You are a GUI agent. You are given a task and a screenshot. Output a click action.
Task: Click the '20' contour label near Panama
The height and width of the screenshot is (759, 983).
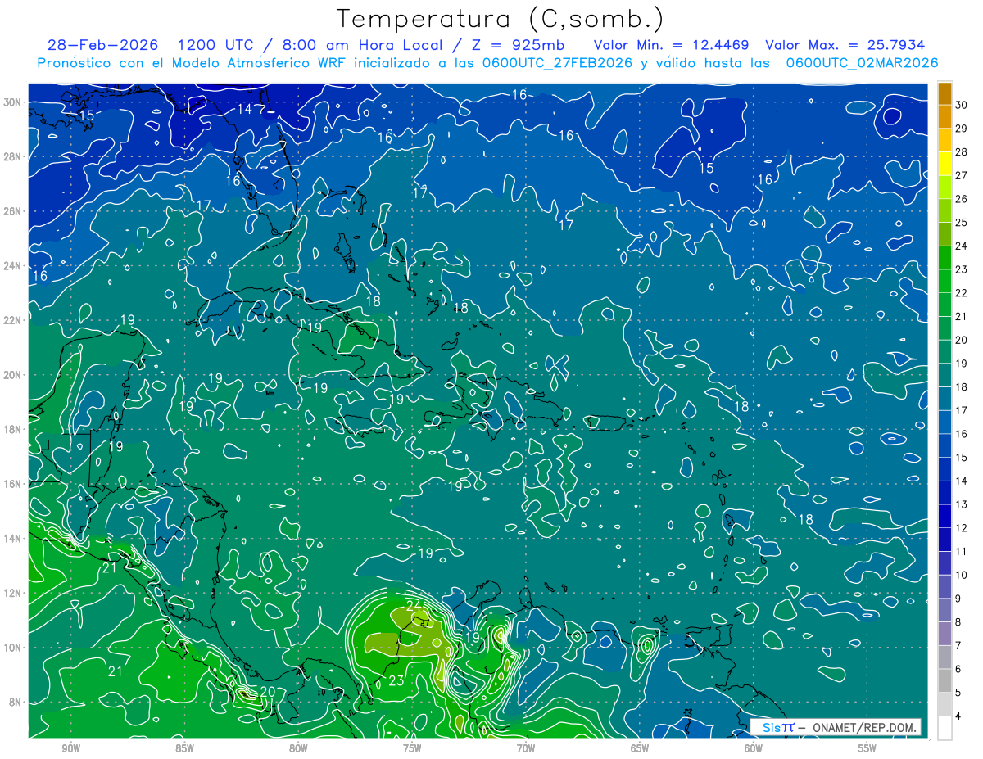(x=267, y=692)
